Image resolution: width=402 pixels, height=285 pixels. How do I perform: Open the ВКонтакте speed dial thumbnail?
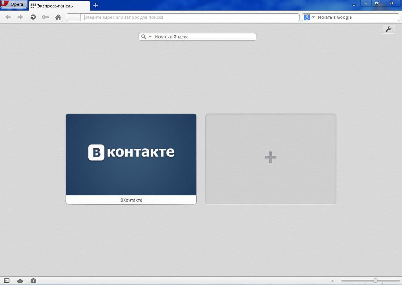(x=131, y=155)
